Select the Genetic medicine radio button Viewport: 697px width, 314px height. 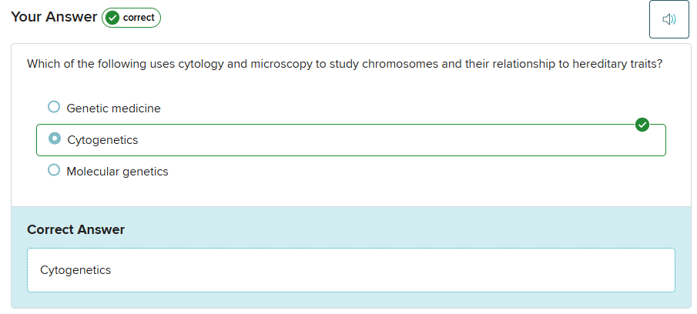[x=53, y=107]
